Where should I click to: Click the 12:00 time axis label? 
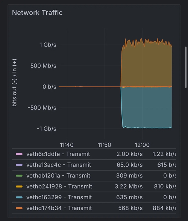142,145
